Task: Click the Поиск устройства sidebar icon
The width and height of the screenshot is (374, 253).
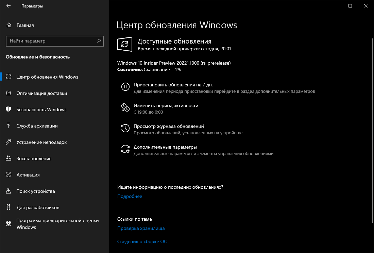Action: [x=8, y=191]
